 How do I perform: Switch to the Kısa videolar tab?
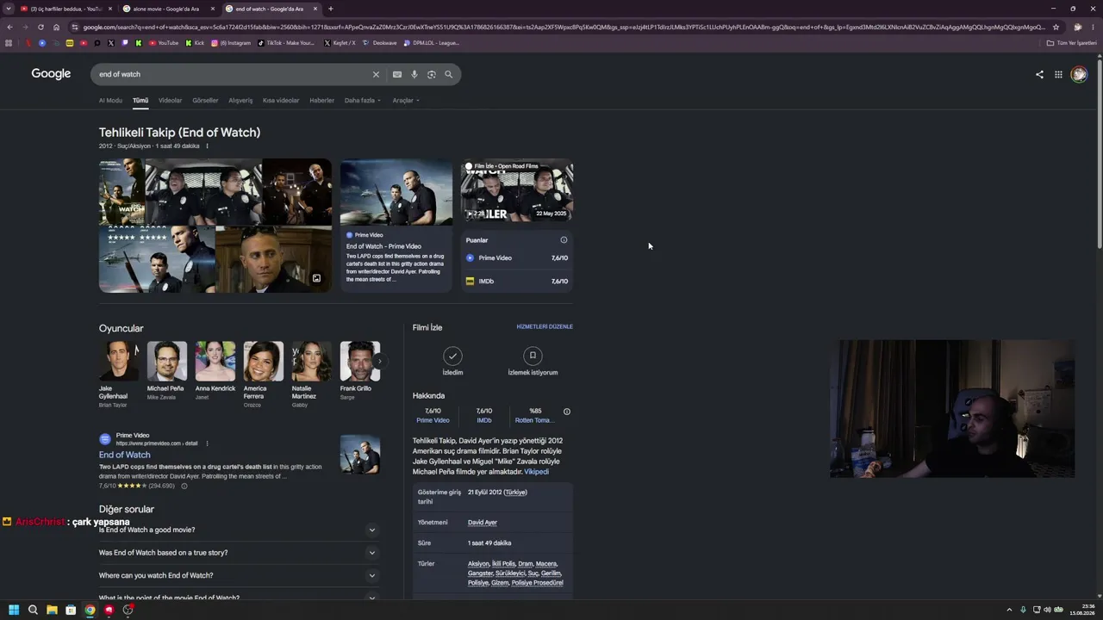281,100
